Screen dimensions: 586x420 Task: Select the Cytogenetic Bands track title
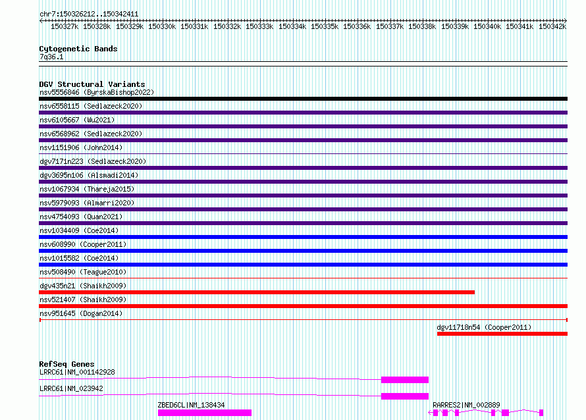[78, 49]
